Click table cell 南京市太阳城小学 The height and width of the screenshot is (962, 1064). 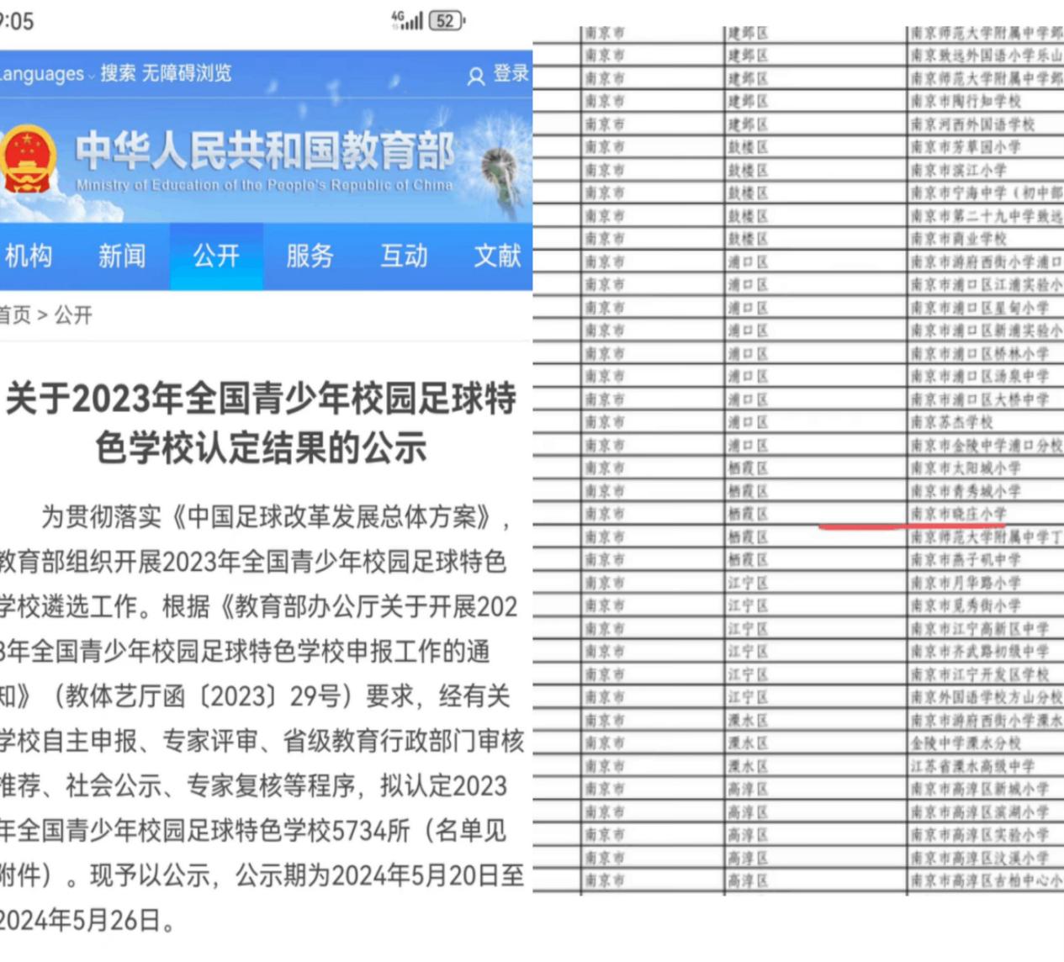966,468
